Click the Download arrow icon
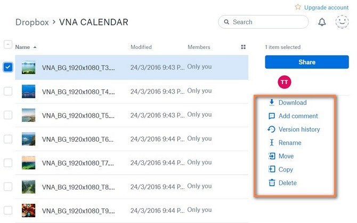 pyautogui.click(x=272, y=102)
